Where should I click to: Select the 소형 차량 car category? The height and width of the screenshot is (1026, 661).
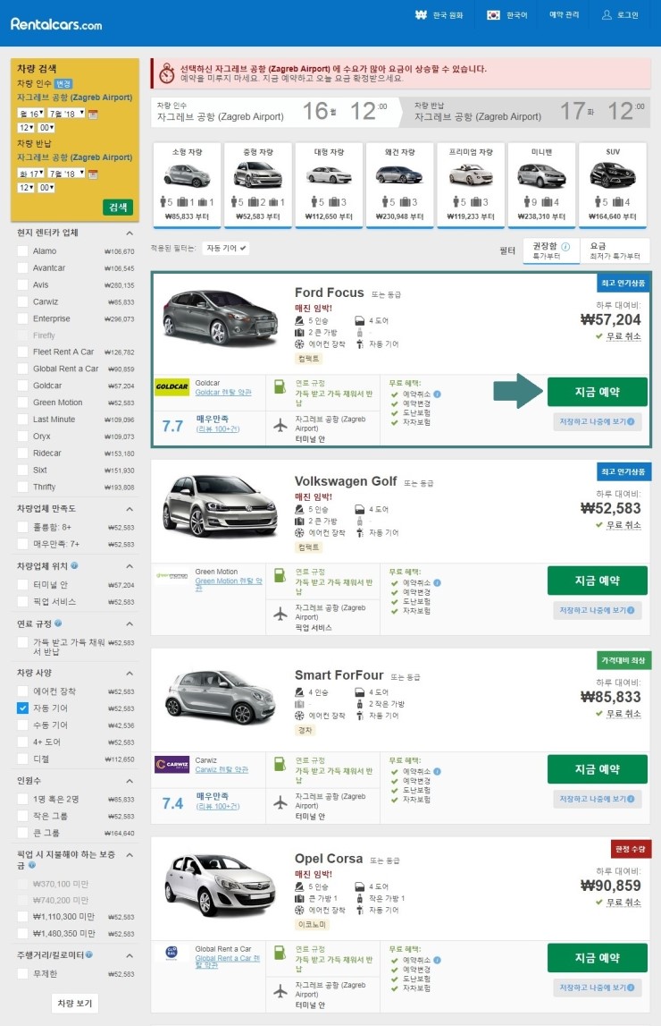pyautogui.click(x=187, y=185)
